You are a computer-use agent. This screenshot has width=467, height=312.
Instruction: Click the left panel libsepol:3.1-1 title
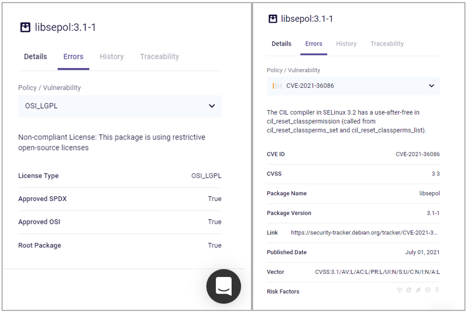[65, 27]
